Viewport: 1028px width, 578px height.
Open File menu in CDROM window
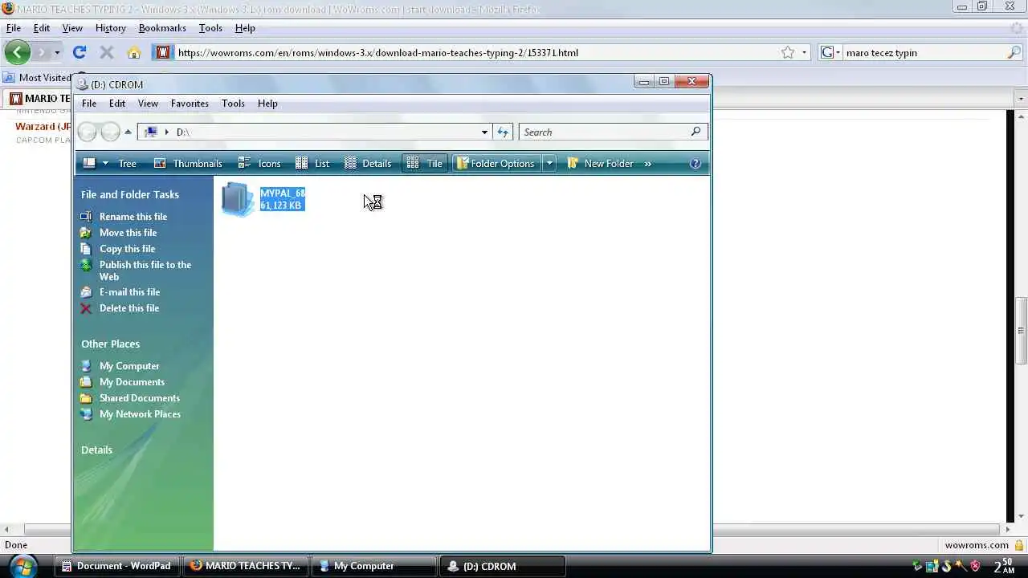pyautogui.click(x=89, y=104)
